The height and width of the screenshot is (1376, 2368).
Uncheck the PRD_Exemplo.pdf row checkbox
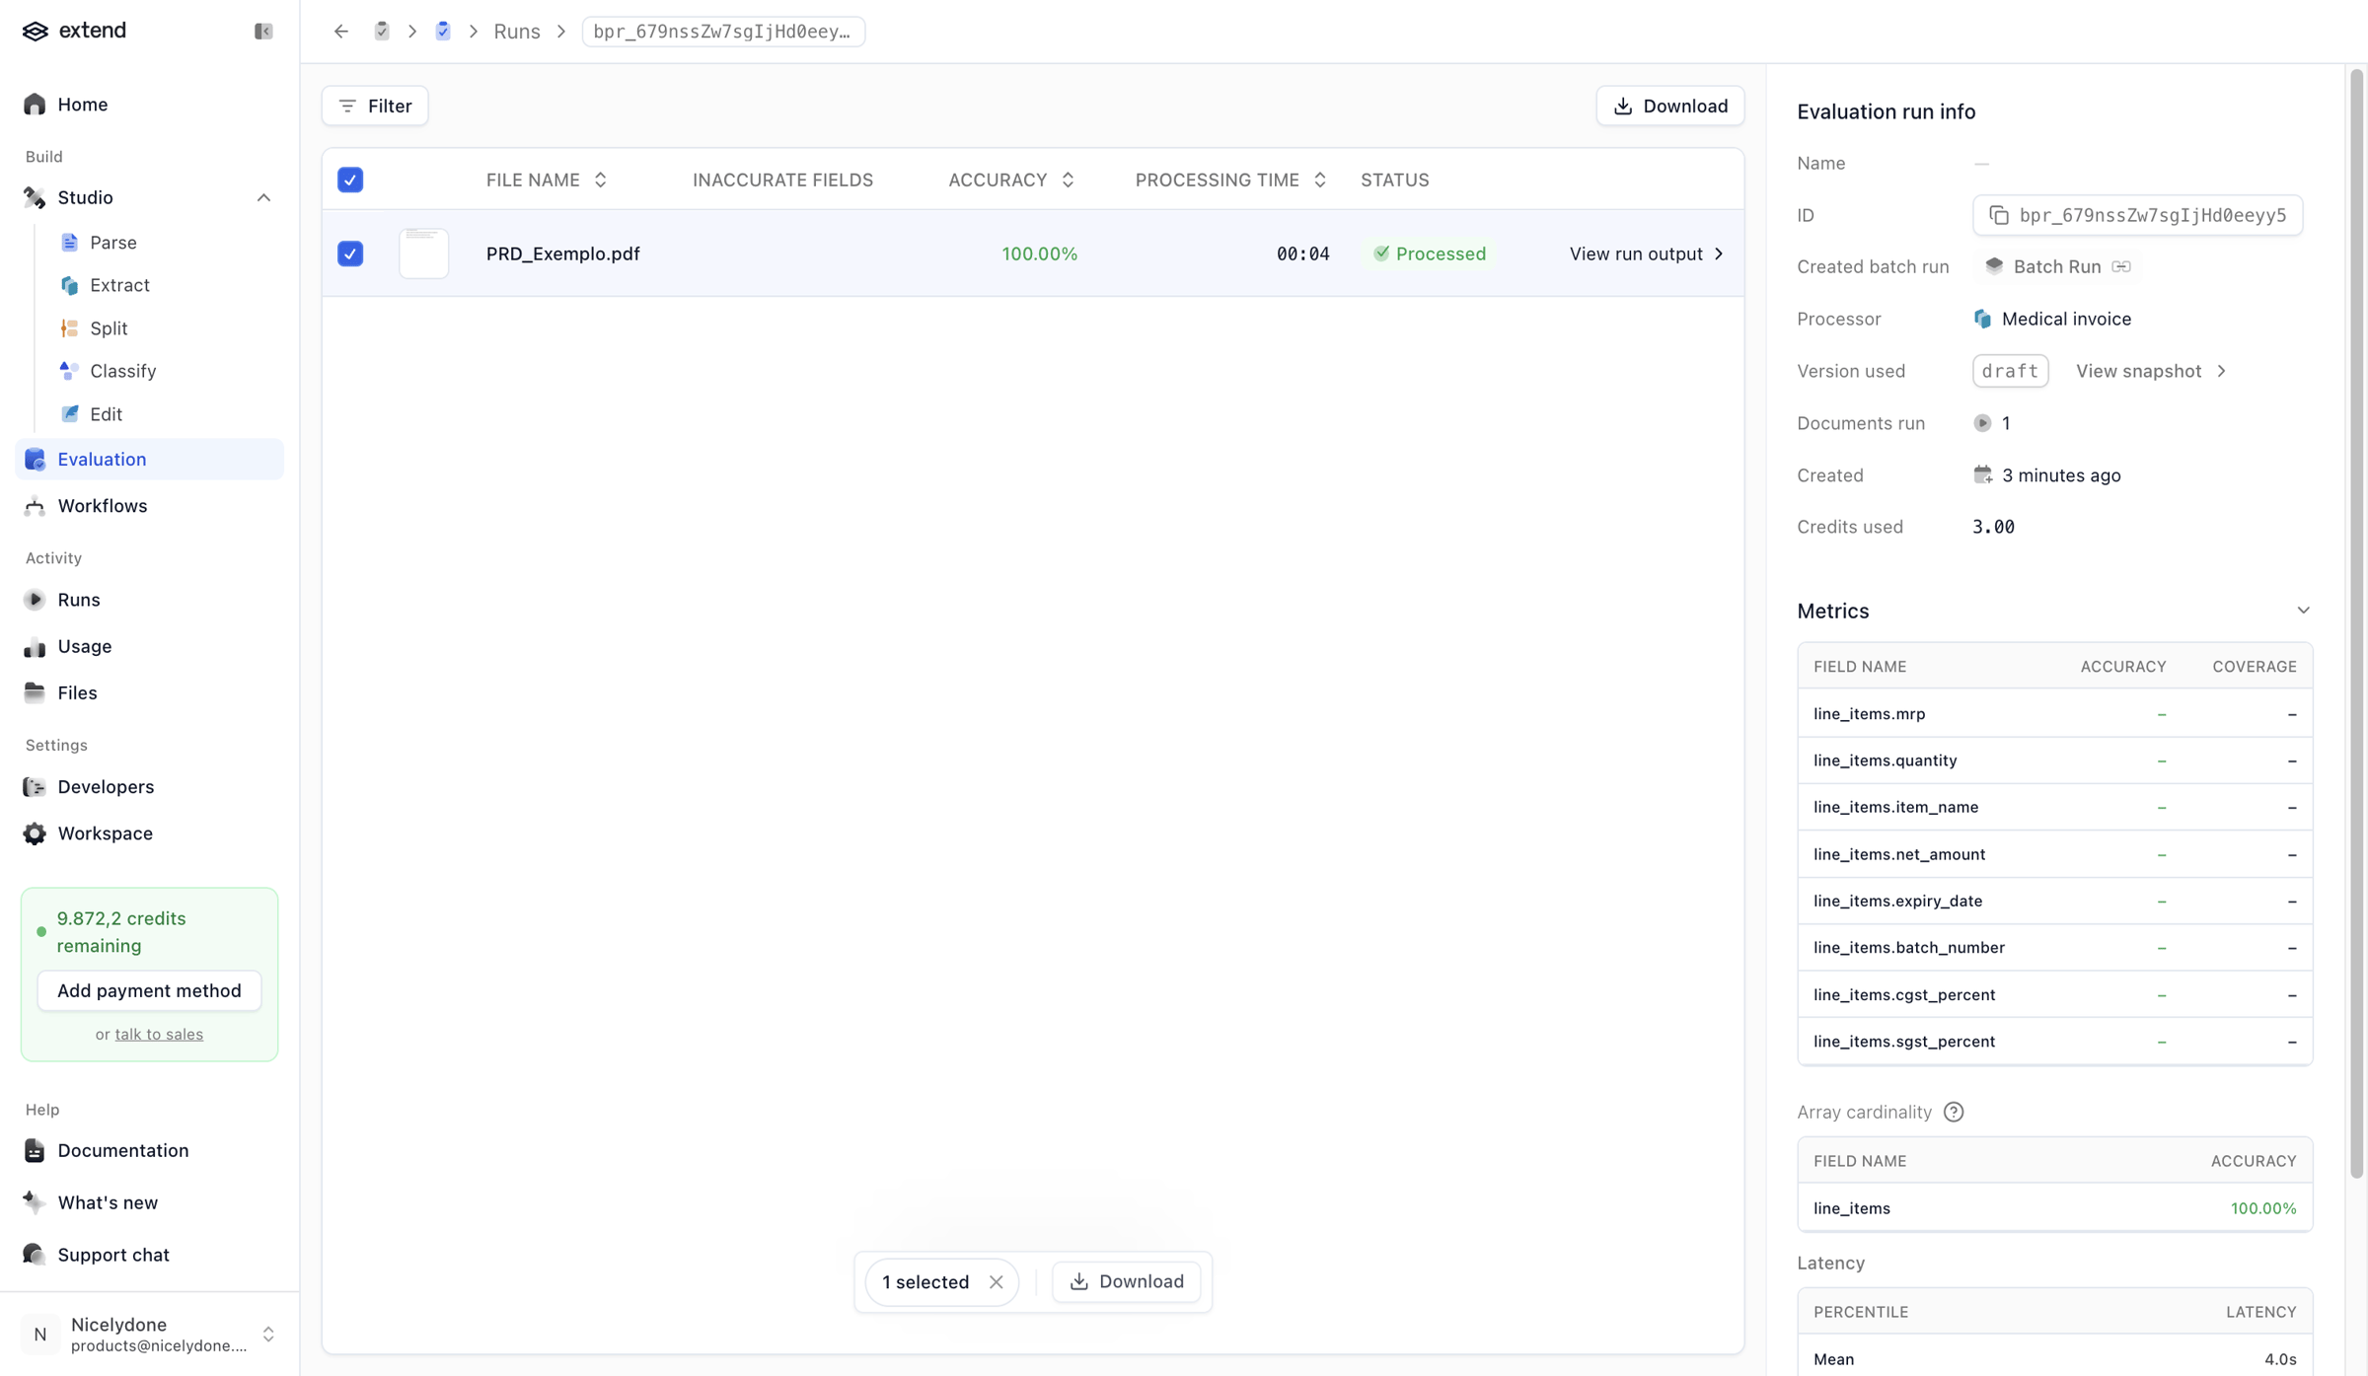(350, 253)
